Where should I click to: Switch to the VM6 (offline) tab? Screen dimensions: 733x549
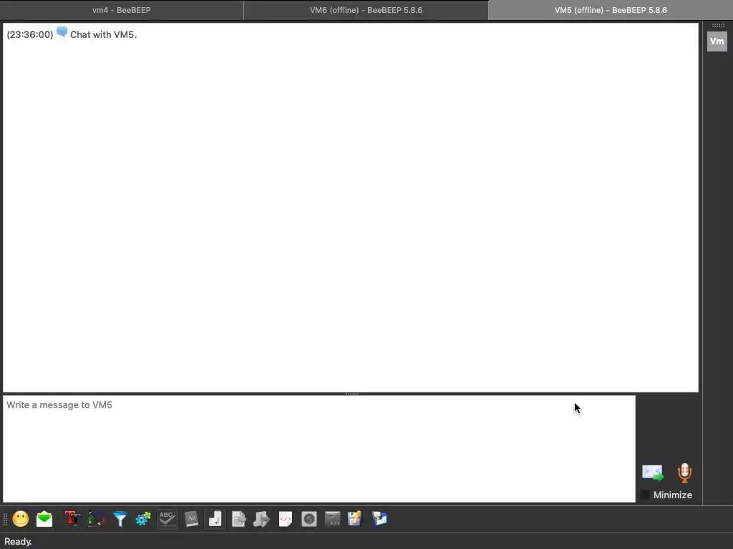point(366,10)
